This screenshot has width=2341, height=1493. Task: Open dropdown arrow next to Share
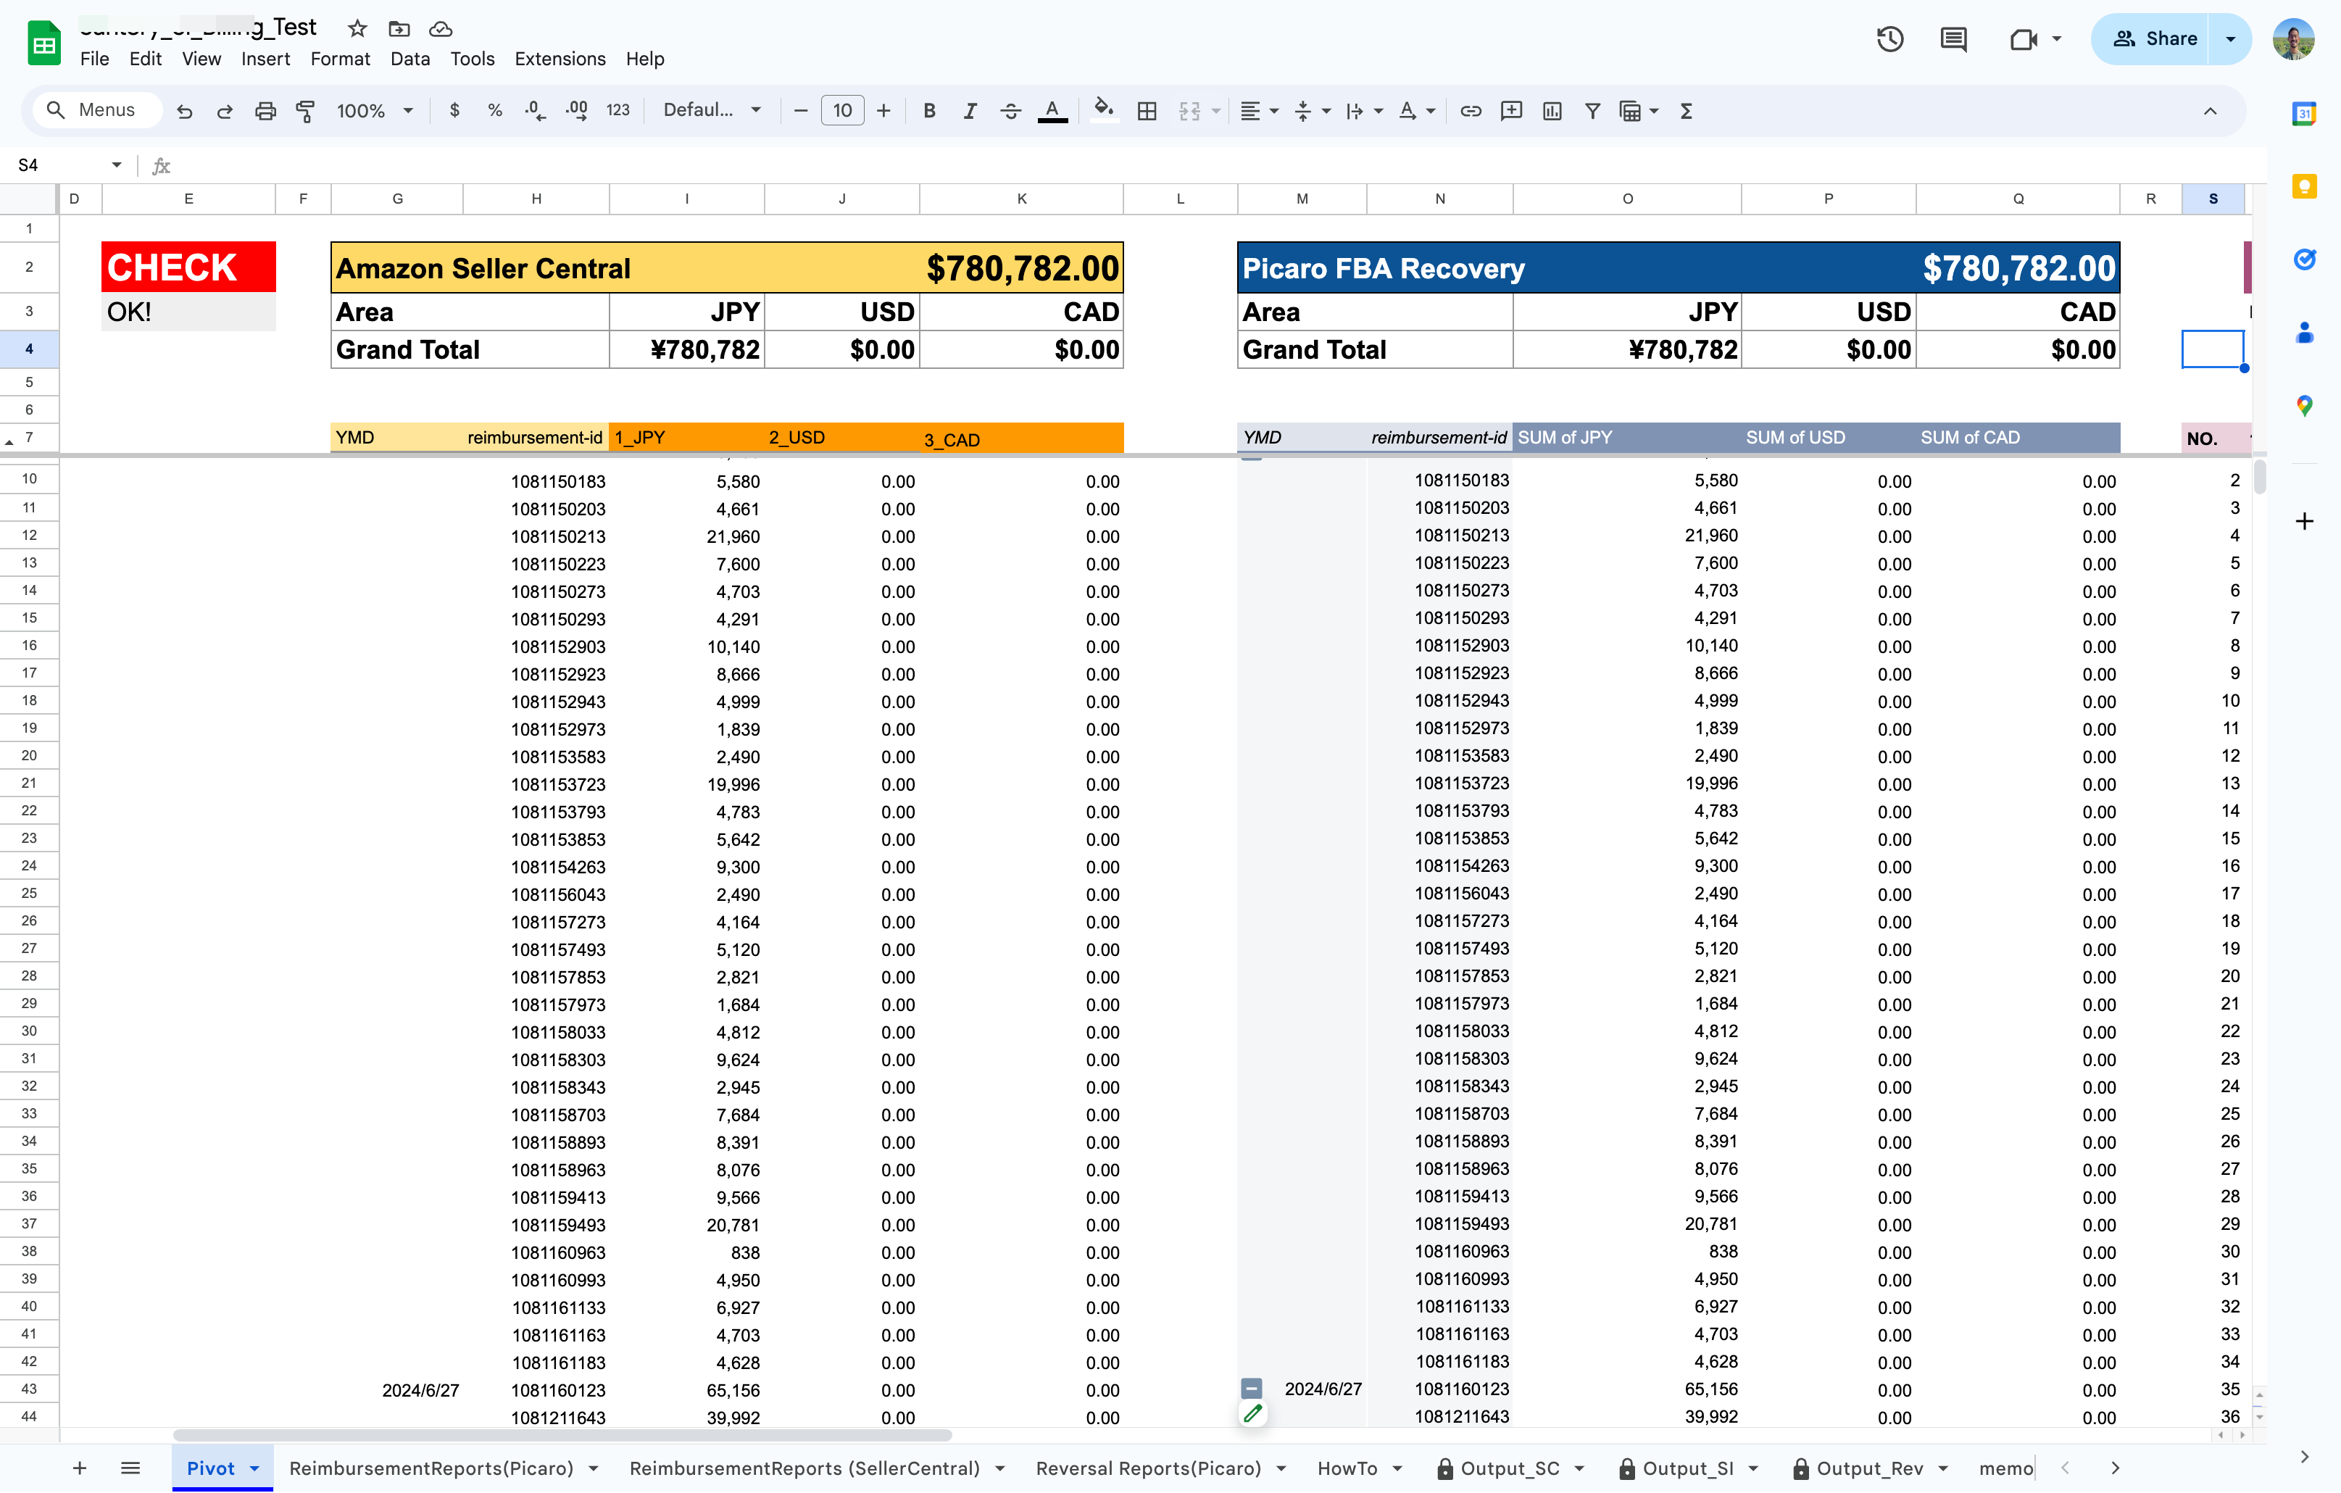[x=2230, y=39]
